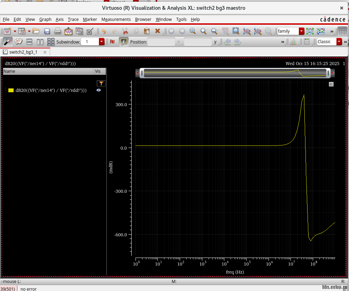The image size is (349, 291).
Task: Select the switch2_bg3_1 tab
Action: pos(23,52)
